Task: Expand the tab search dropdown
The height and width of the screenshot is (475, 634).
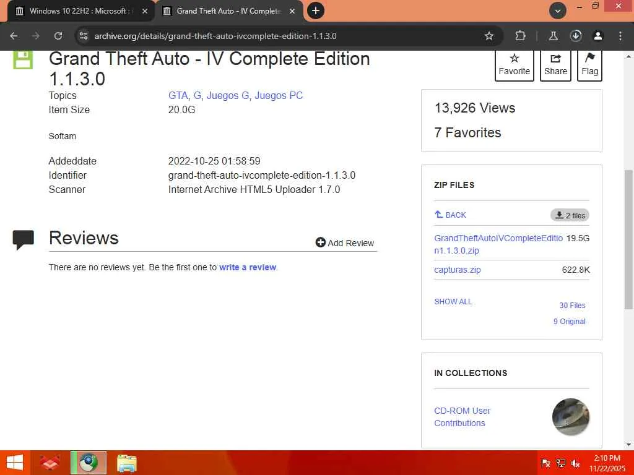Action: [558, 11]
